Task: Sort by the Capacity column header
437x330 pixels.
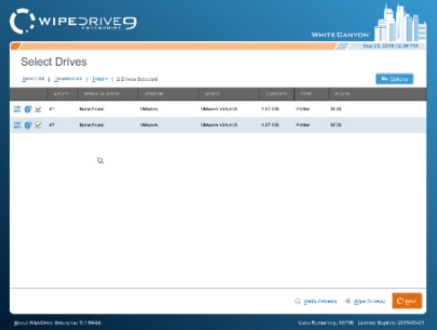Action: tap(276, 94)
